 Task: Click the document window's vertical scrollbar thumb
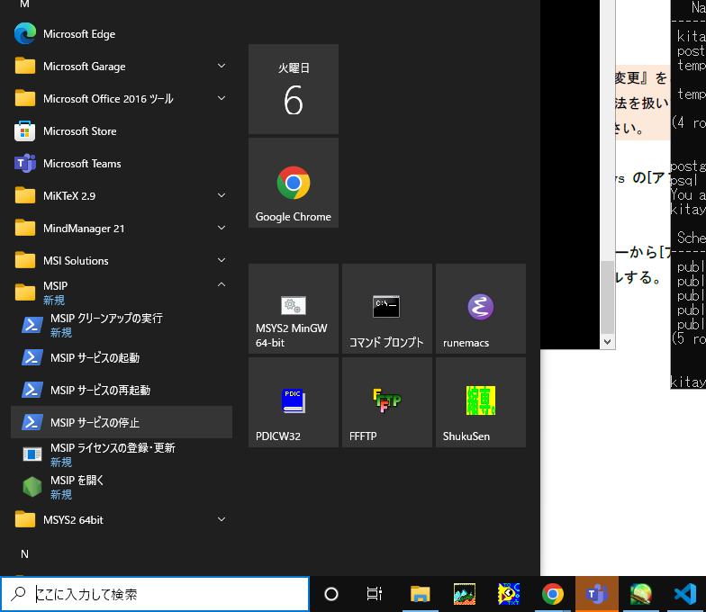(x=608, y=297)
